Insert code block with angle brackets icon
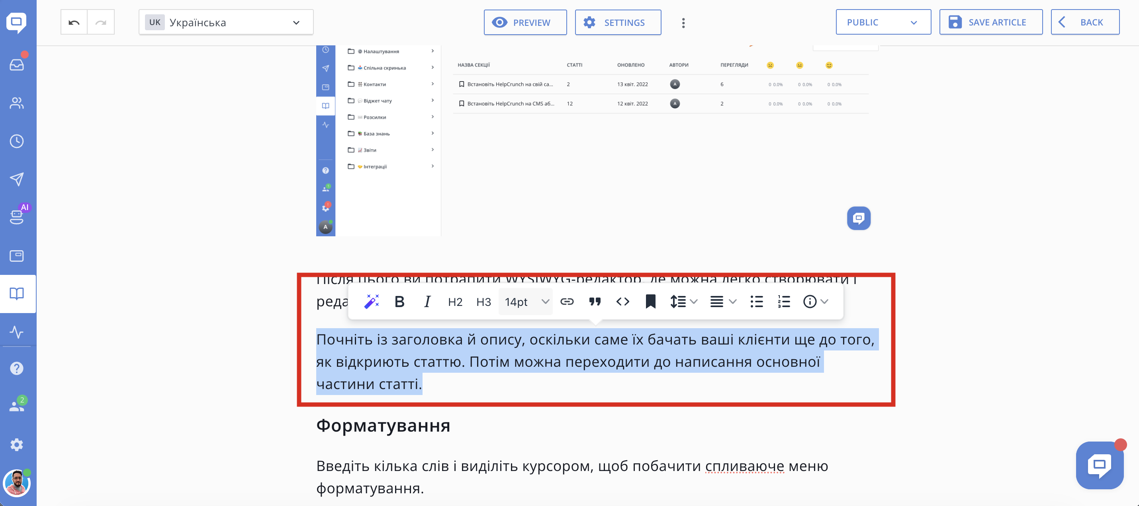 622,302
